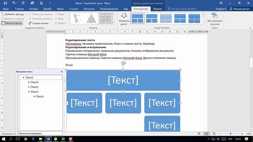Screen dimensions: 253x142
Task: Open the Дизайн ribbon tab
Action: pyautogui.click(x=47, y=9)
